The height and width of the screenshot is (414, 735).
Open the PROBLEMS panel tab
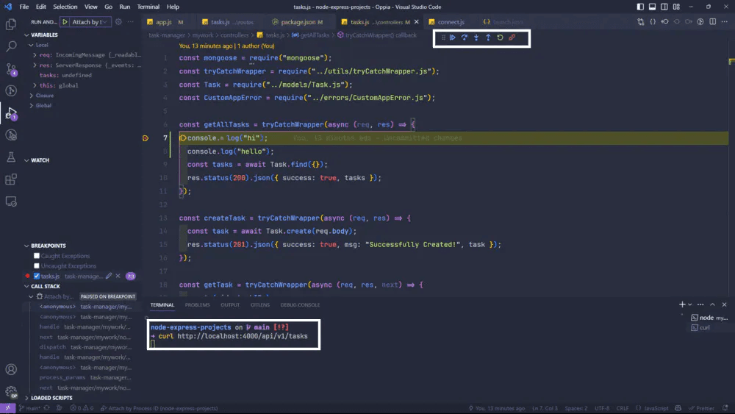(x=197, y=304)
